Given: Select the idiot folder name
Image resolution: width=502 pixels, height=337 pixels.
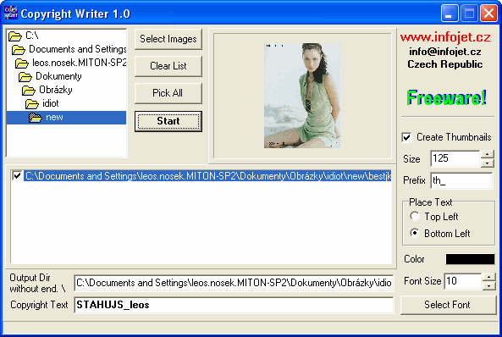Looking at the screenshot, I should [x=51, y=103].
